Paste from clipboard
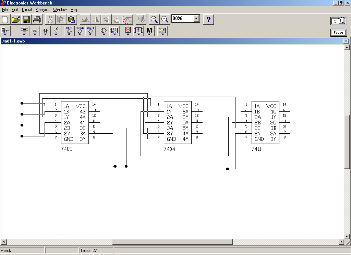The width and height of the screenshot is (351, 255). tap(71, 20)
